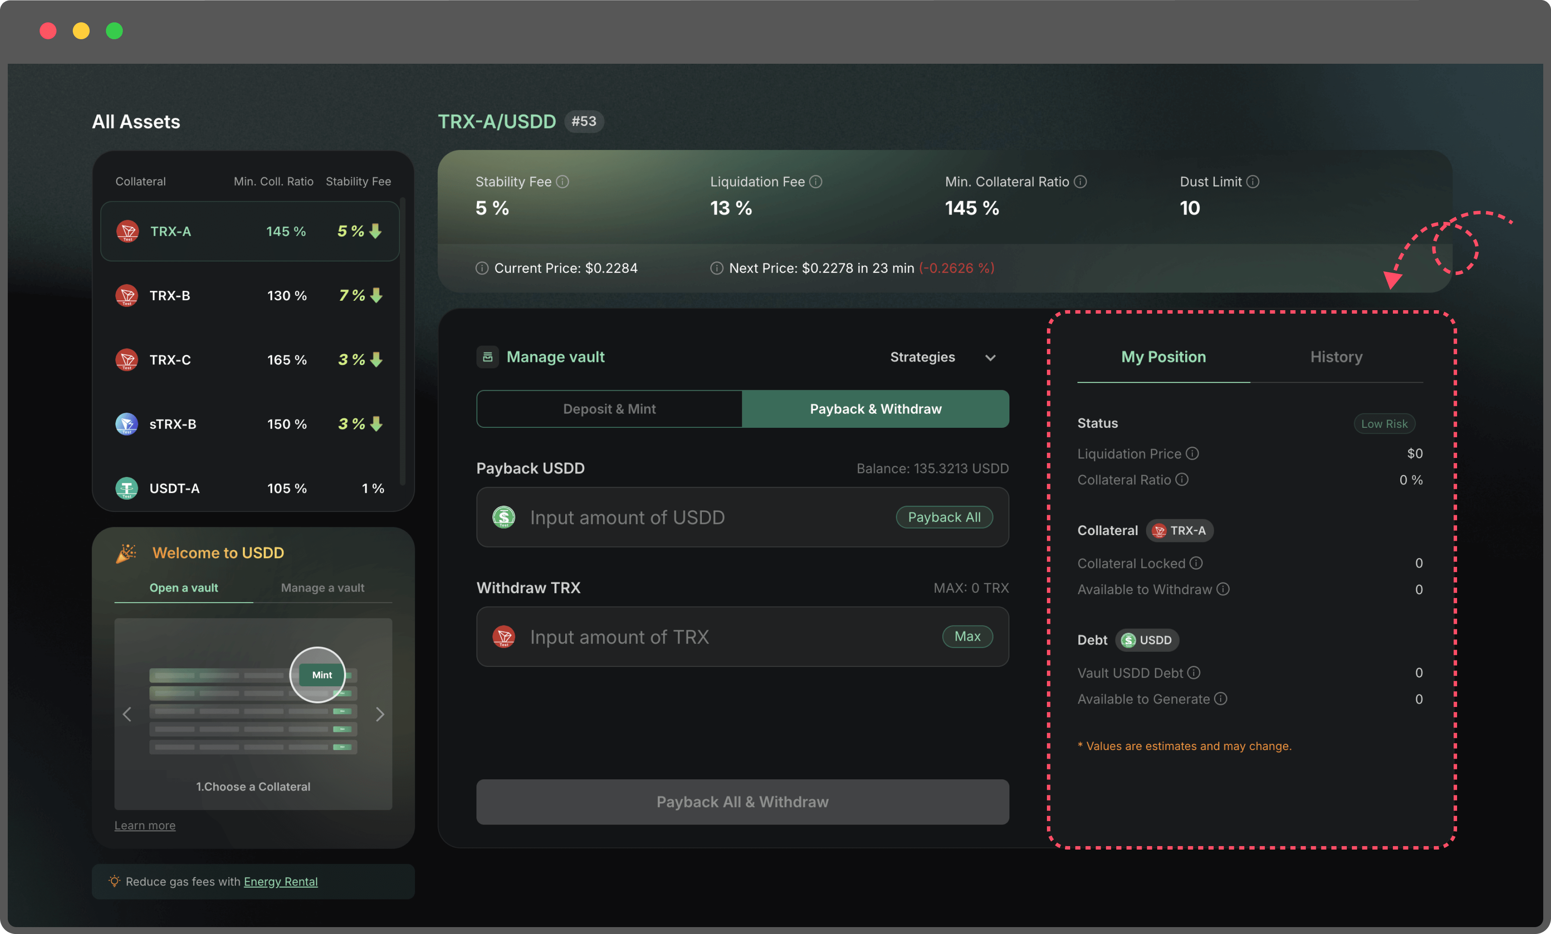This screenshot has width=1551, height=934.
Task: Open the Energy Rental link
Action: click(x=280, y=881)
